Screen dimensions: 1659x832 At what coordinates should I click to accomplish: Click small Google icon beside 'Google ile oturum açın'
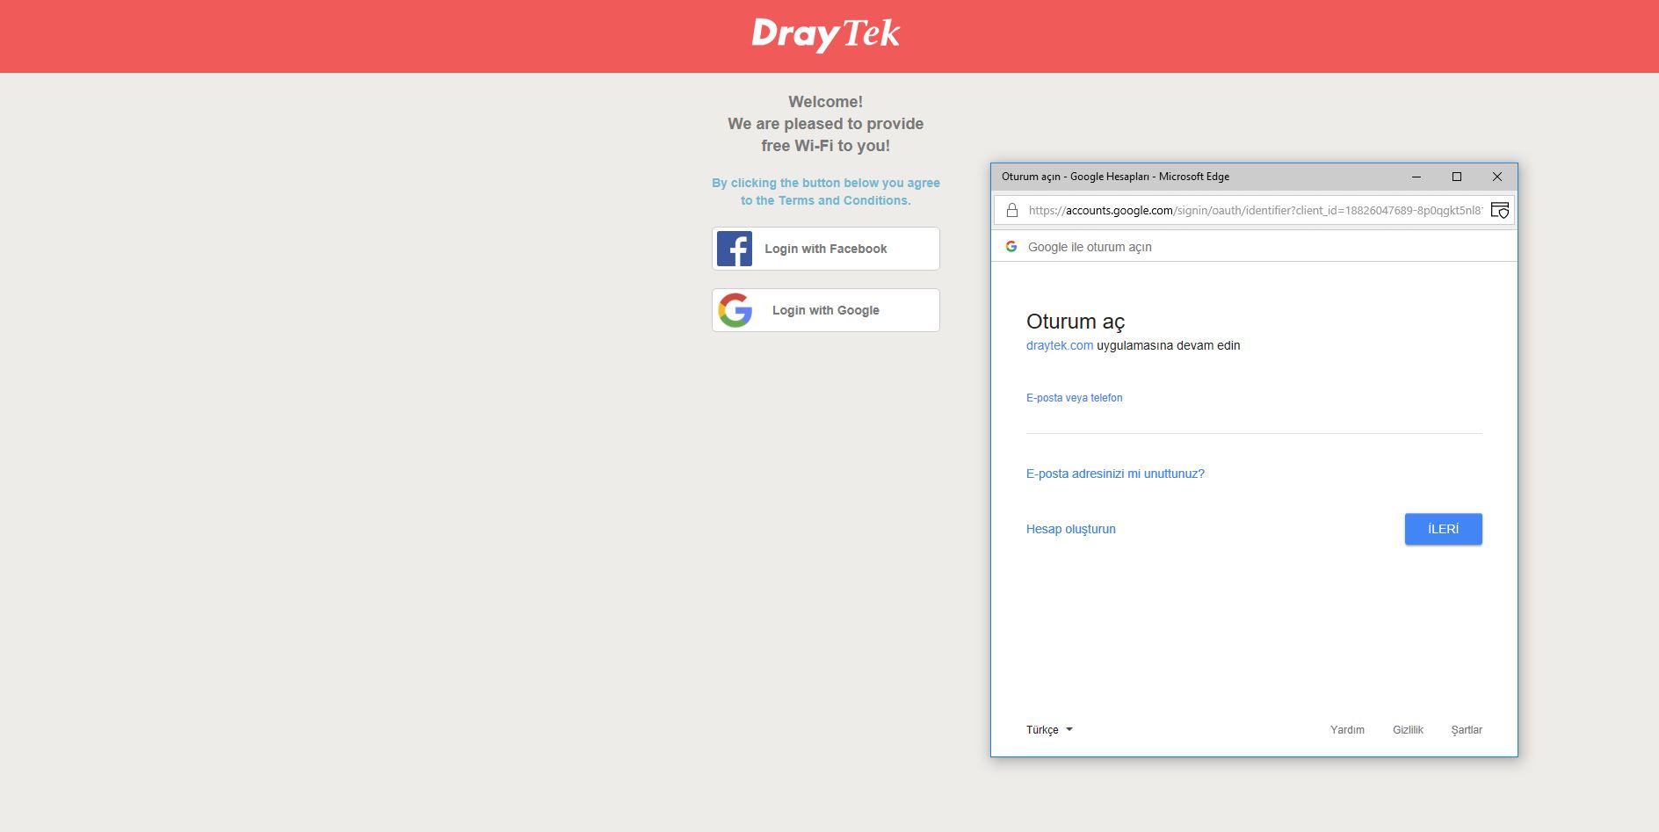[1011, 247]
